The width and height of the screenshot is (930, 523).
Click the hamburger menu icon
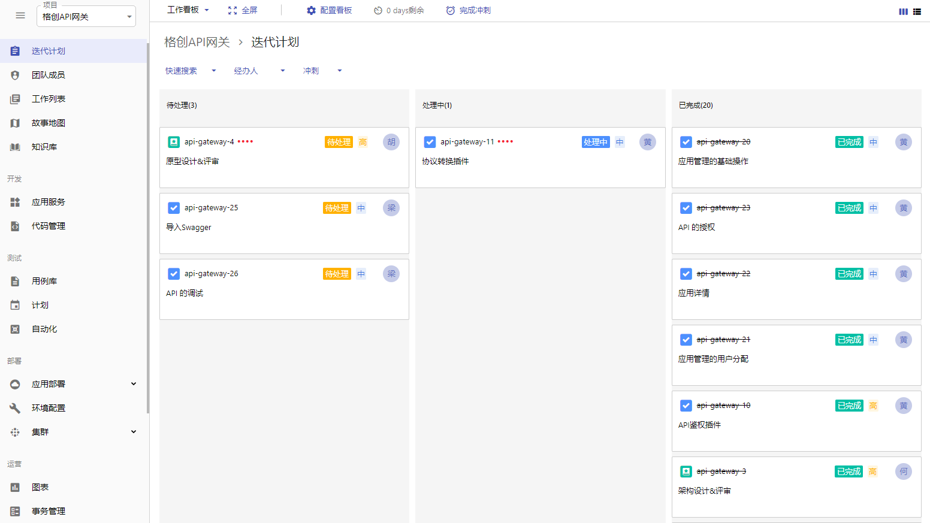pos(20,16)
